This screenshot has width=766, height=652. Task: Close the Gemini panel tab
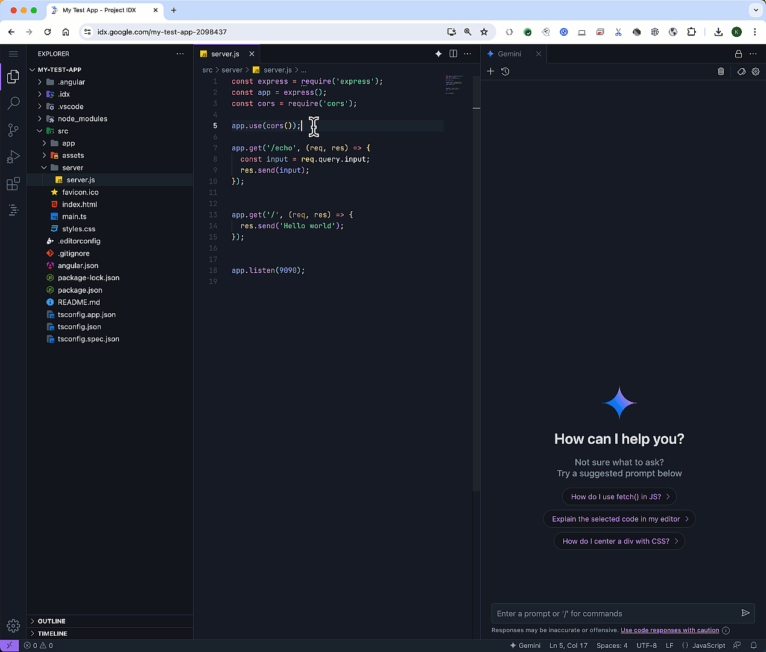pos(539,54)
